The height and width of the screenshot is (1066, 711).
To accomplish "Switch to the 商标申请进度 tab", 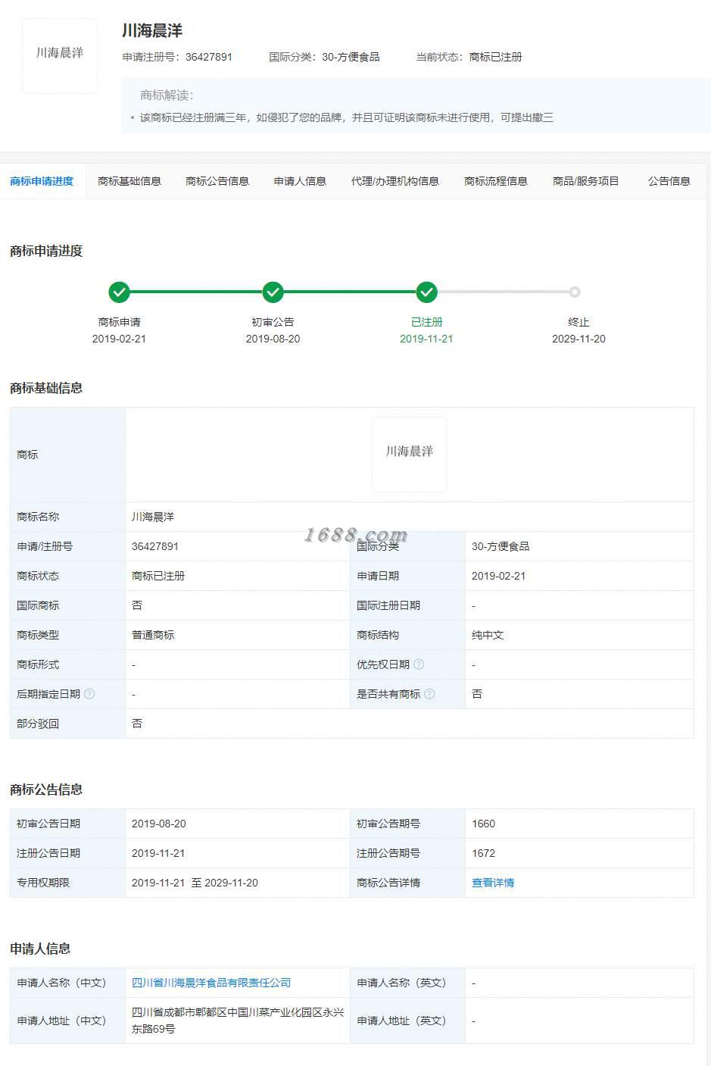I will coord(42,181).
